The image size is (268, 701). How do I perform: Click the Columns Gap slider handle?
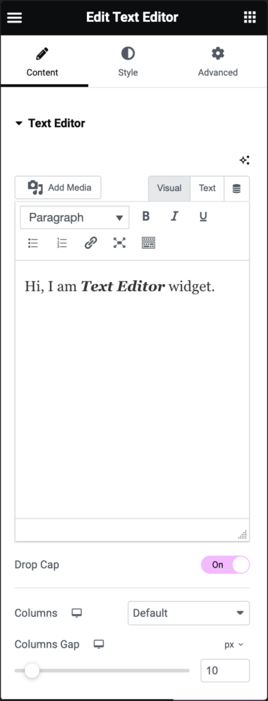coord(31,671)
